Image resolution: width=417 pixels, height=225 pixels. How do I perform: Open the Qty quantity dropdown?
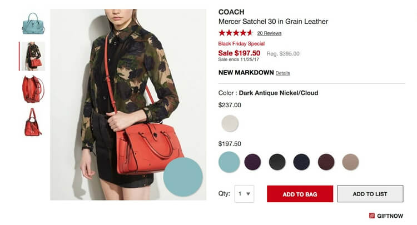(x=244, y=194)
